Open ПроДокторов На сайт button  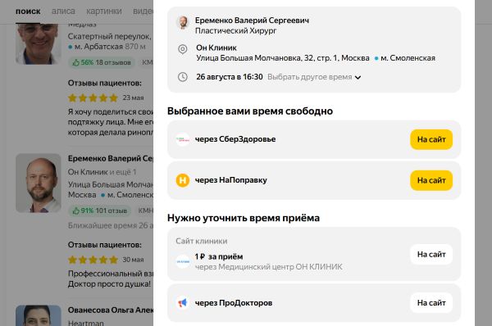431,303
